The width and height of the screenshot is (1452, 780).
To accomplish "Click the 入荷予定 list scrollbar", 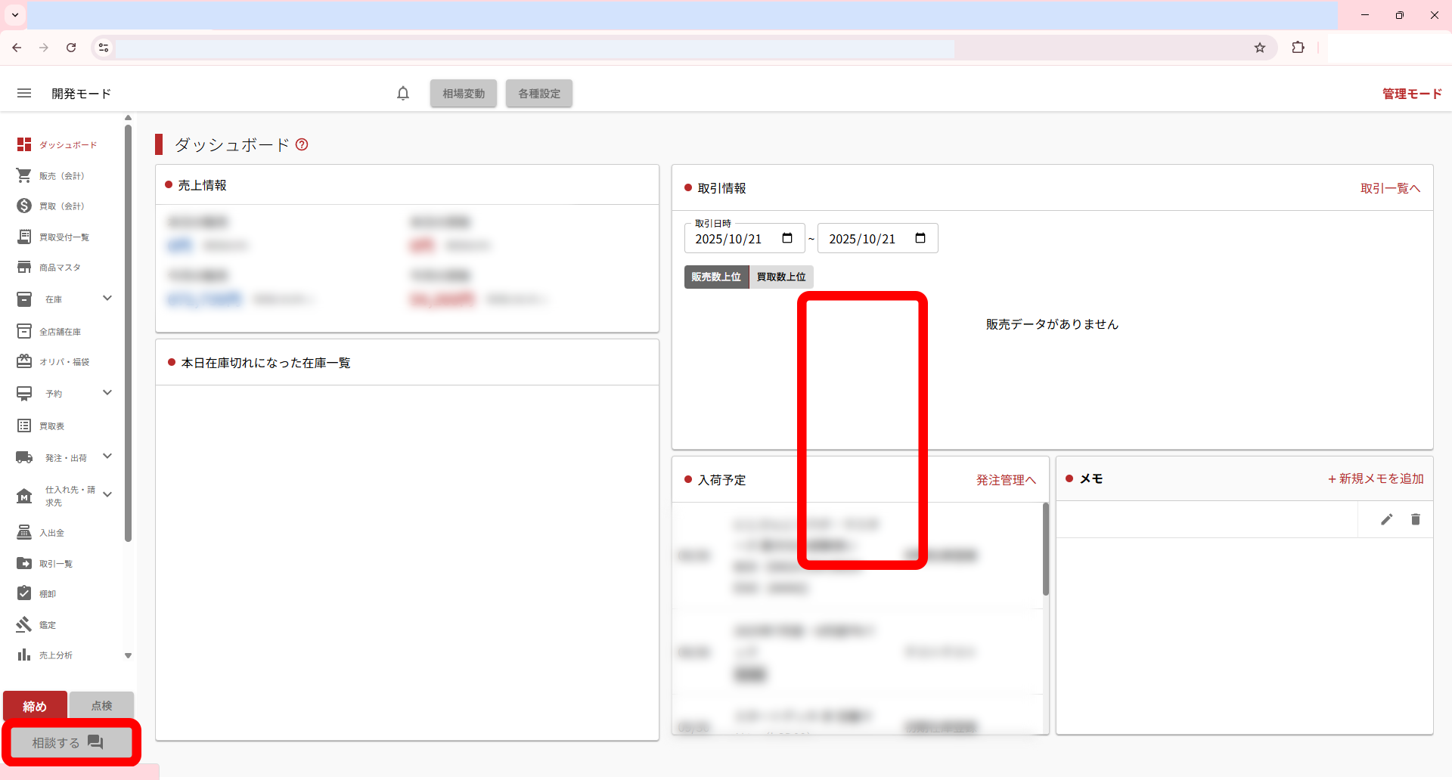I will (x=1045, y=549).
